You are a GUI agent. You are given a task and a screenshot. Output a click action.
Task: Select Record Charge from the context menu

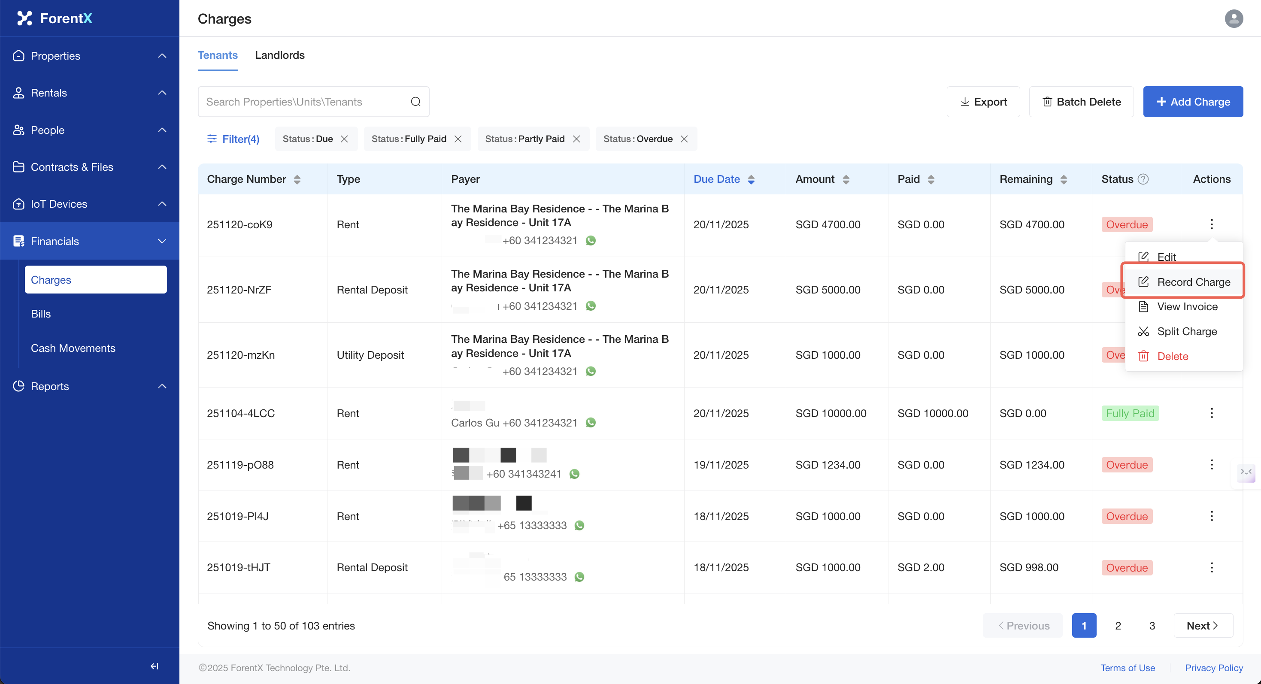tap(1193, 282)
